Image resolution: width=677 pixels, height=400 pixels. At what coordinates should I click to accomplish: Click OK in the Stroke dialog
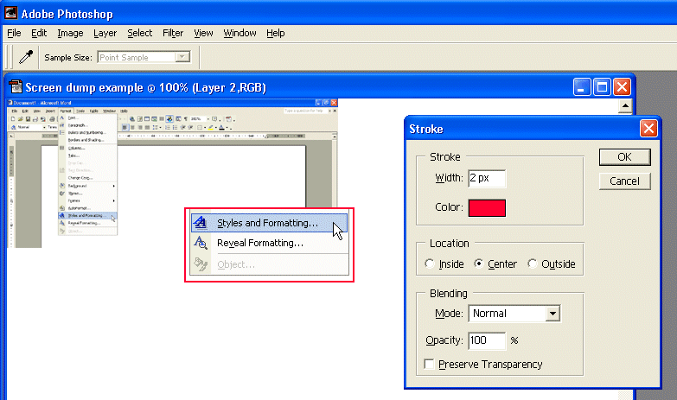coord(624,157)
